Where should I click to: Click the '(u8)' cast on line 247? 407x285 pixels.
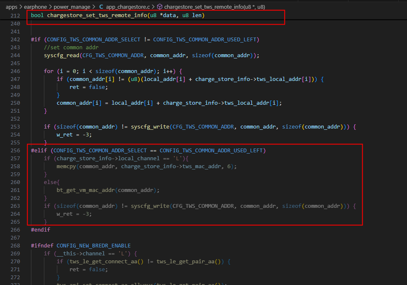[134, 79]
